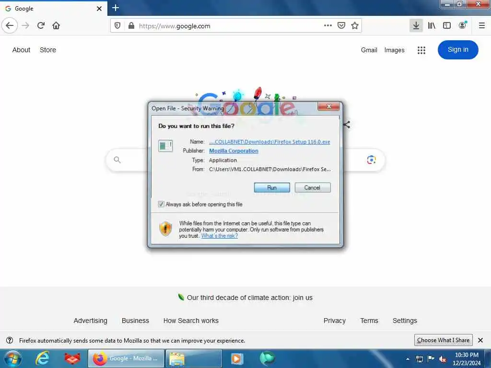Open the climate action join us link

[249, 298]
